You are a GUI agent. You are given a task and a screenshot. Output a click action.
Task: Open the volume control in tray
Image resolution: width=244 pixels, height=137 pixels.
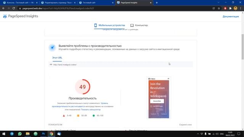click(x=217, y=134)
